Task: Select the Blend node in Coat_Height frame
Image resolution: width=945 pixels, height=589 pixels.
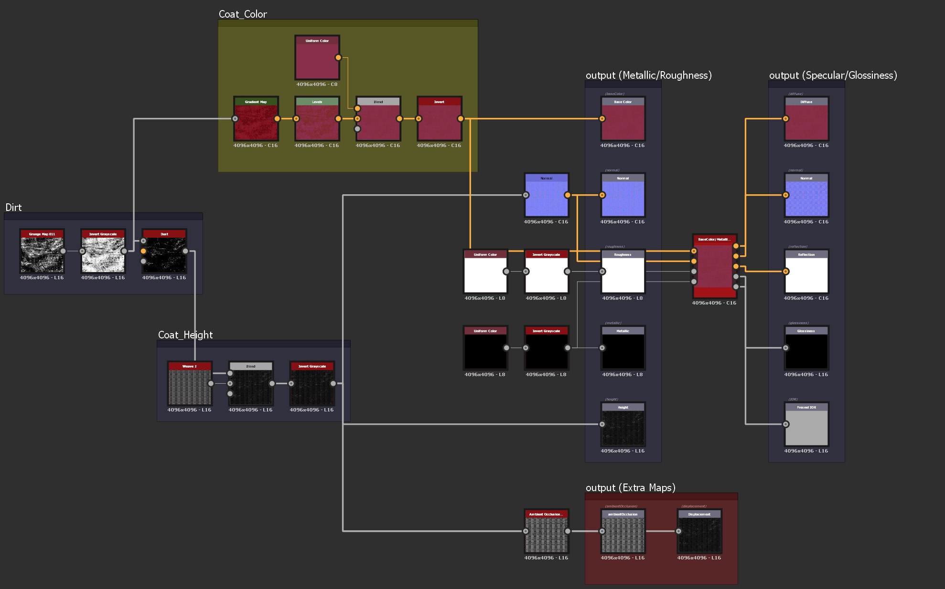Action: coord(251,383)
